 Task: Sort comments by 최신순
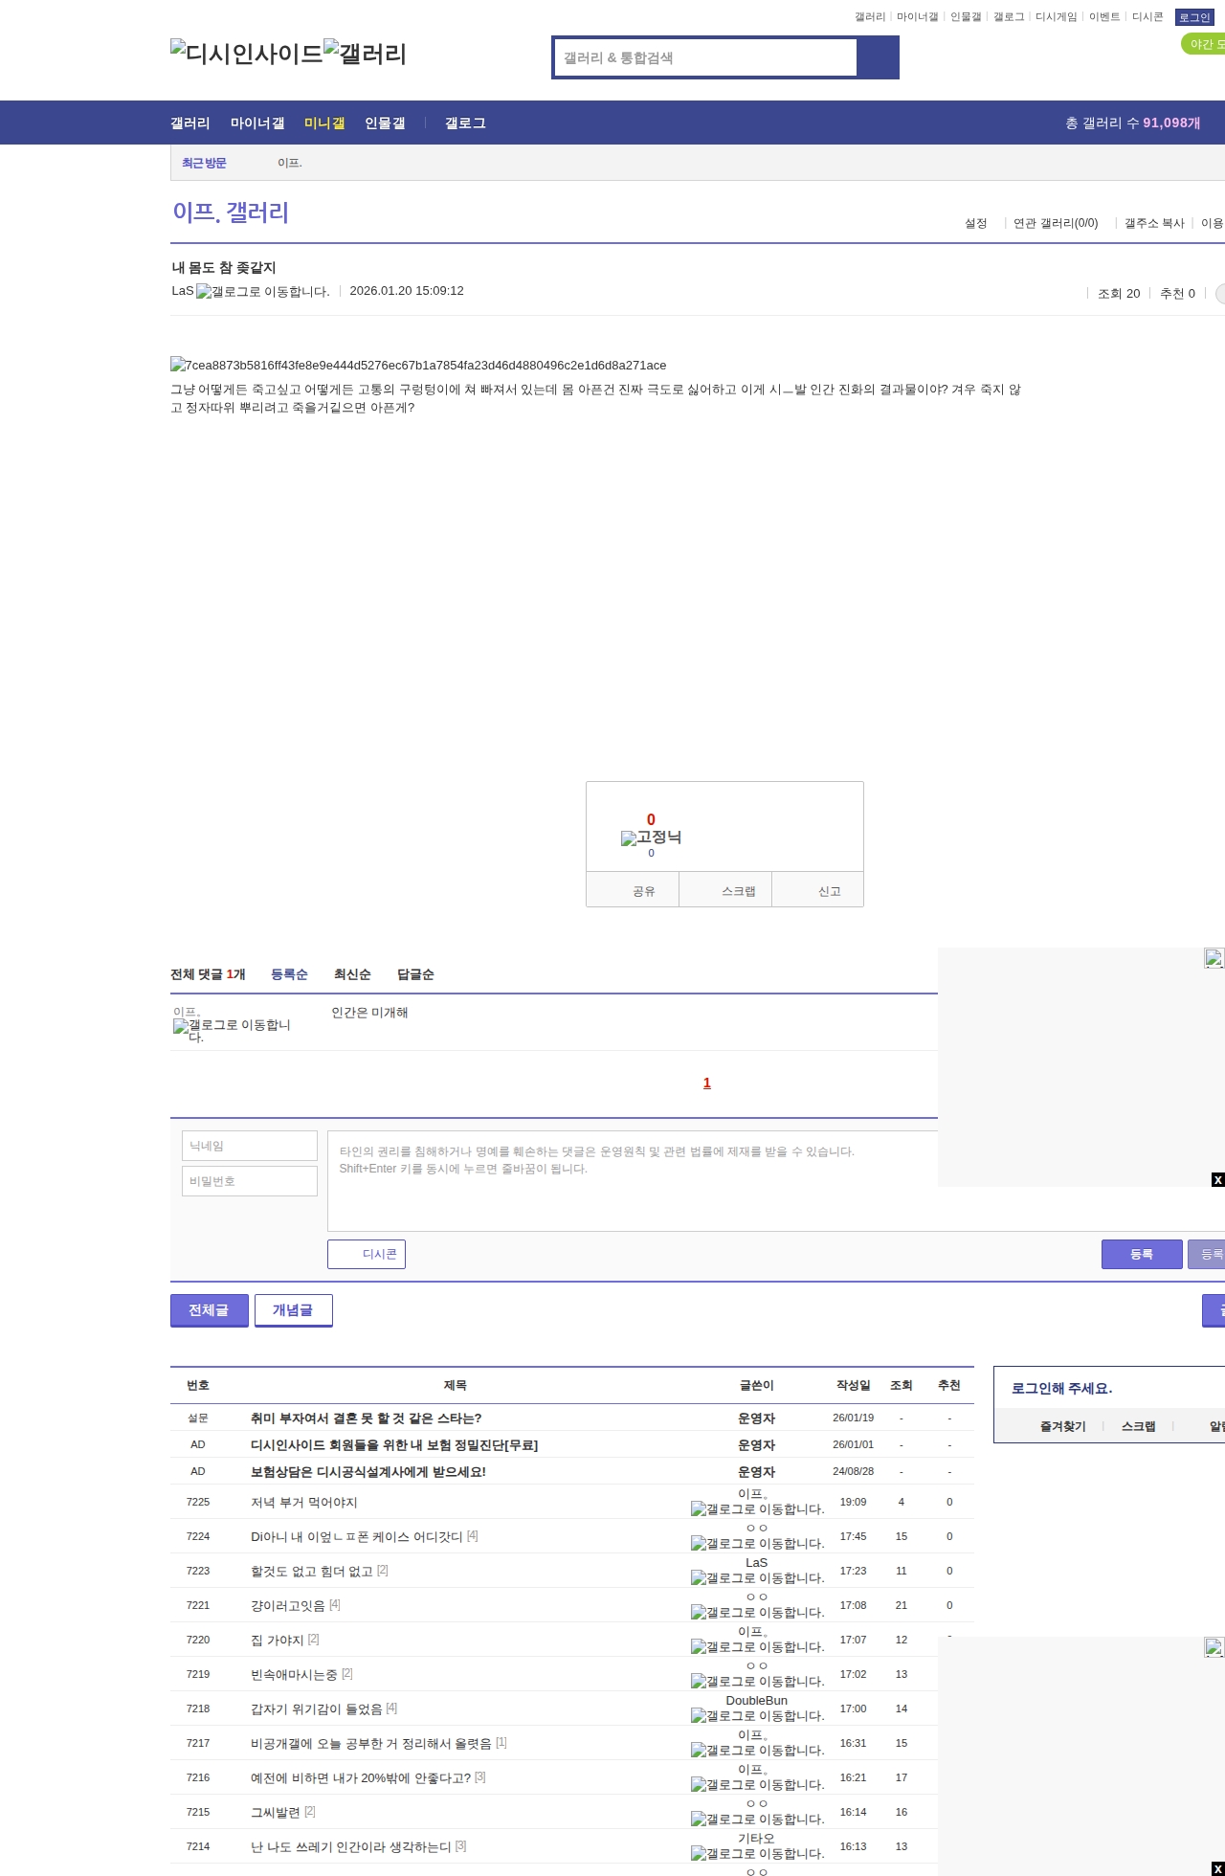click(x=352, y=974)
